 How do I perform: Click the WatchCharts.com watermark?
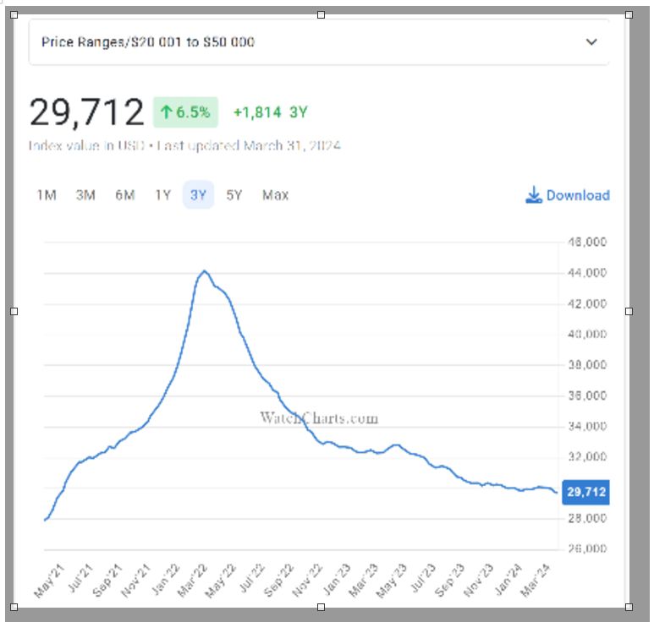319,418
